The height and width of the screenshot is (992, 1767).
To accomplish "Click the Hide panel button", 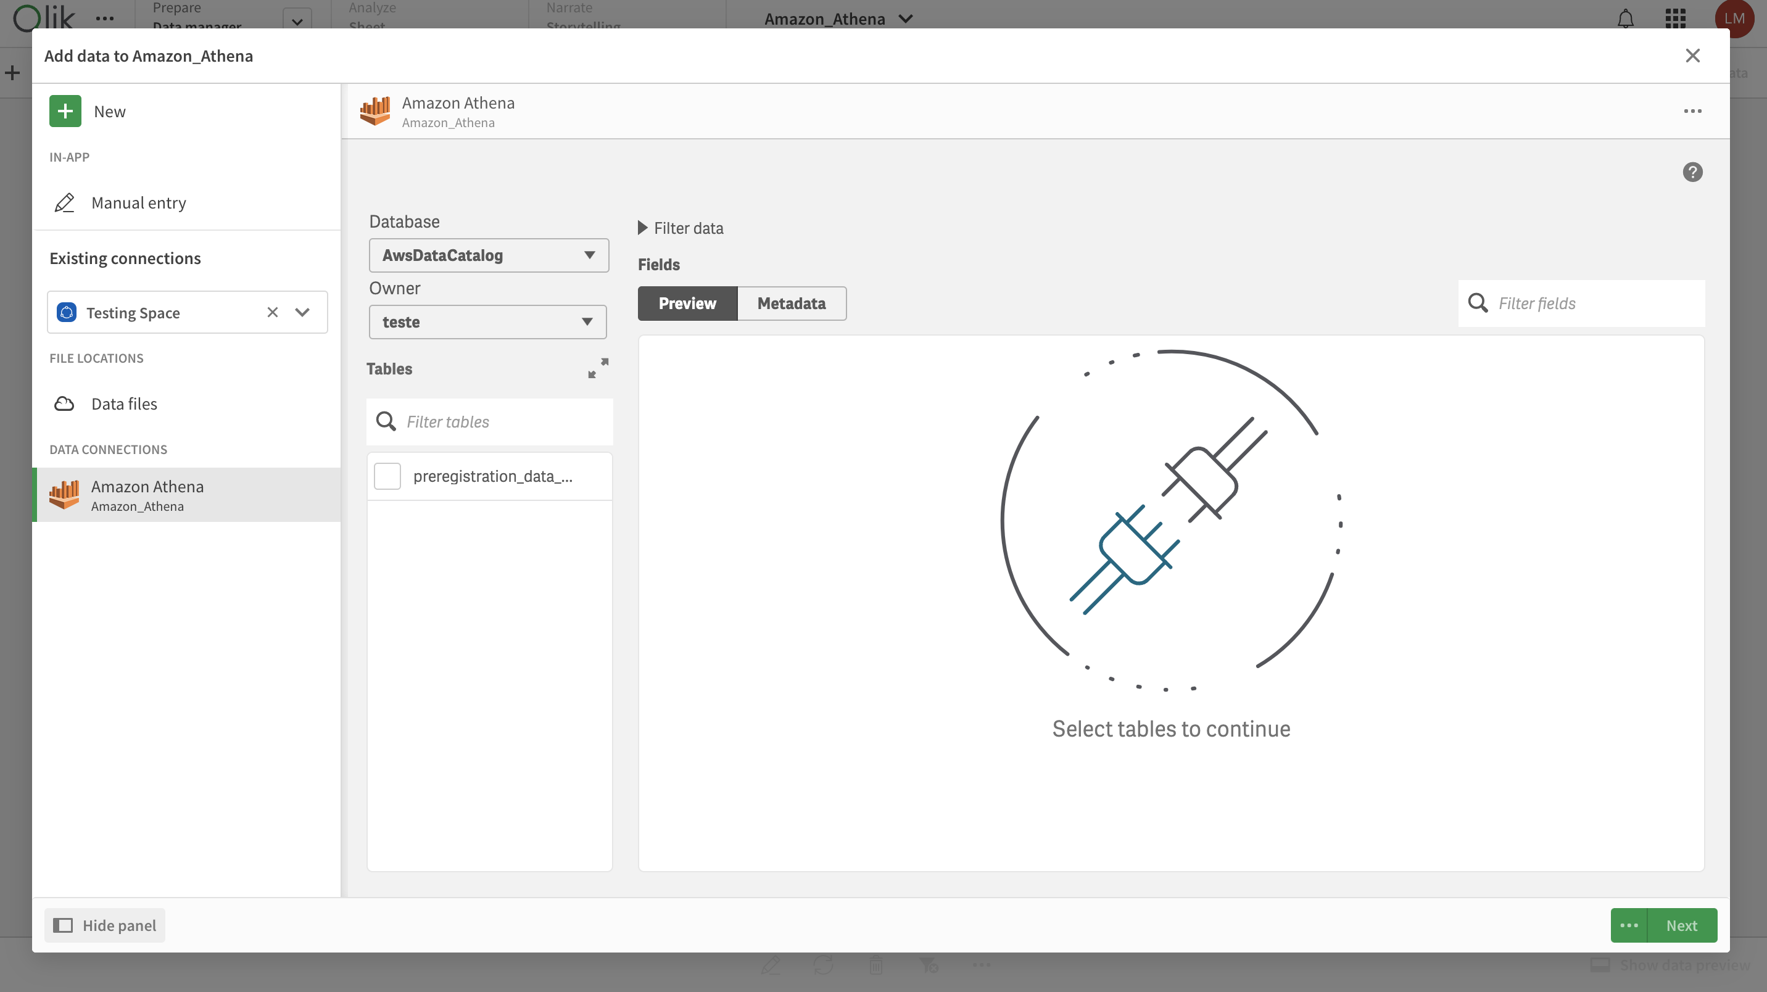I will [x=105, y=925].
